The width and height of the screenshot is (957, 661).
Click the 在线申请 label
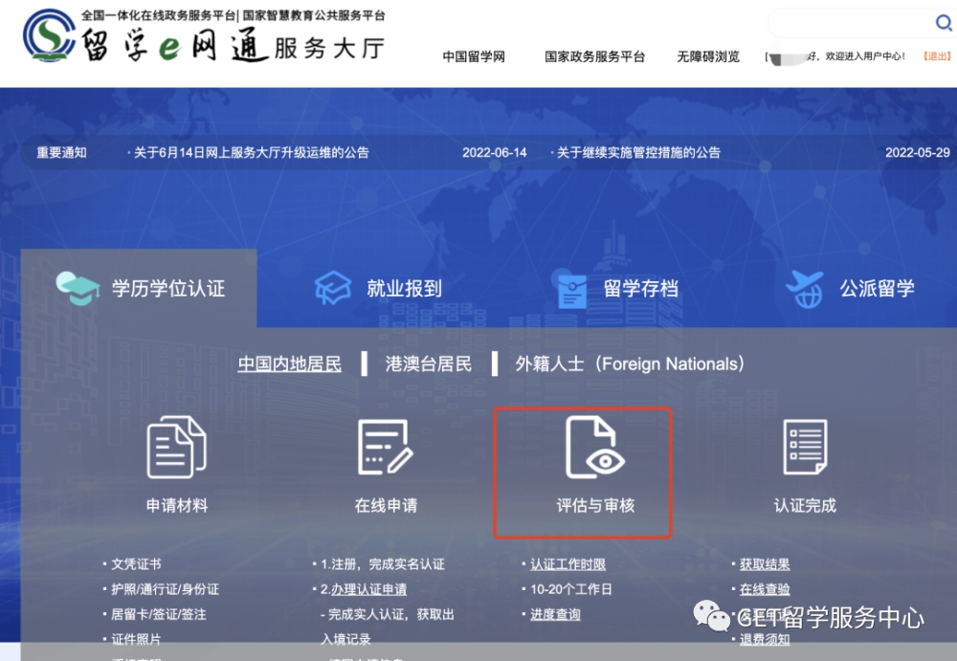(x=386, y=505)
